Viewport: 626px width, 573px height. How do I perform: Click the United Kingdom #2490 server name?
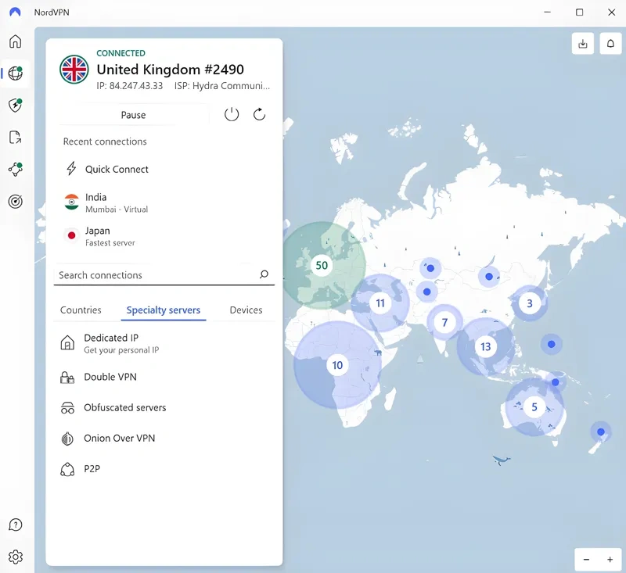click(x=170, y=70)
